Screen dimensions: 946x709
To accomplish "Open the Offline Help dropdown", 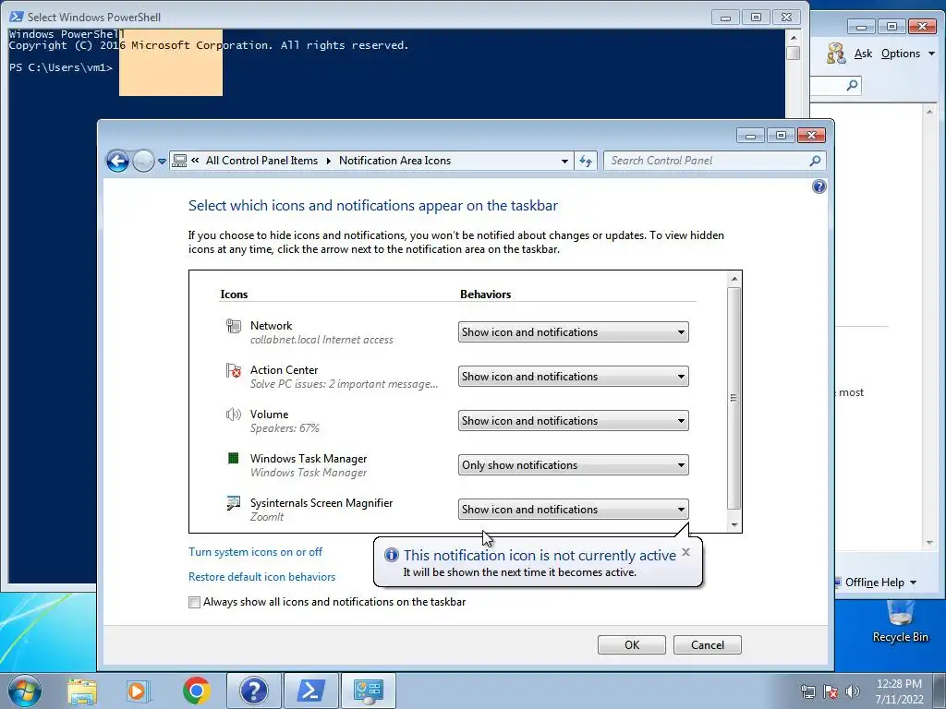I will [880, 583].
